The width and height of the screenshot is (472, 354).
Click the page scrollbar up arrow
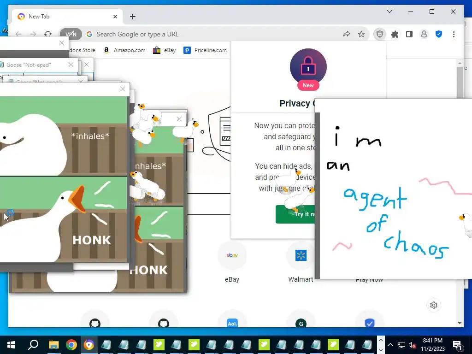coord(460,63)
